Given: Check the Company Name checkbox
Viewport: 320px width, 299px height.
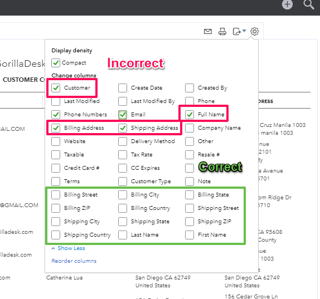Looking at the screenshot, I should pyautogui.click(x=190, y=128).
